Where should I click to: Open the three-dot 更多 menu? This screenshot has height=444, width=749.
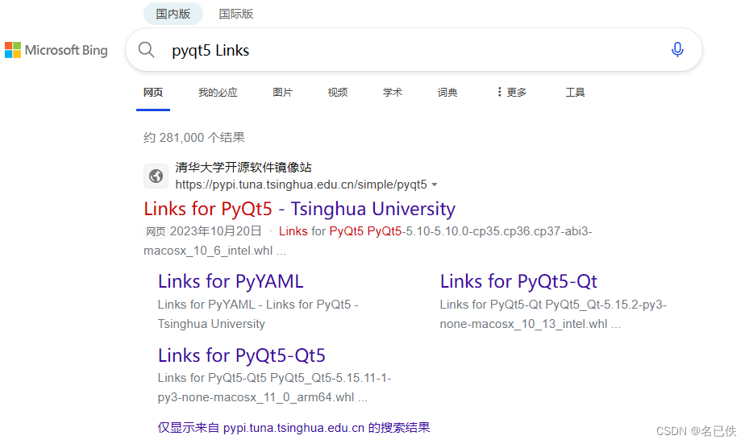(512, 92)
